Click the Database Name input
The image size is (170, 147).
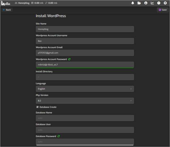85,118
